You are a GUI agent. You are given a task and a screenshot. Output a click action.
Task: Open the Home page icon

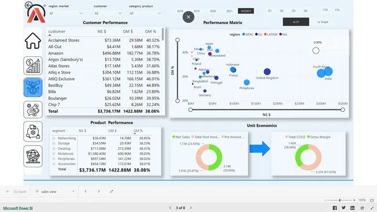tap(33, 41)
